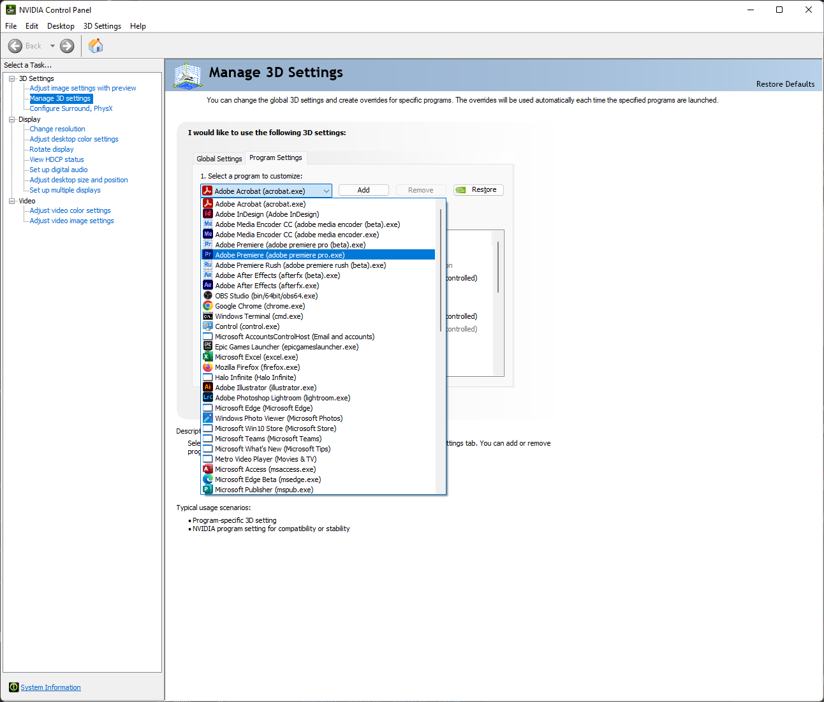Click the forward navigation arrow

pyautogui.click(x=67, y=46)
